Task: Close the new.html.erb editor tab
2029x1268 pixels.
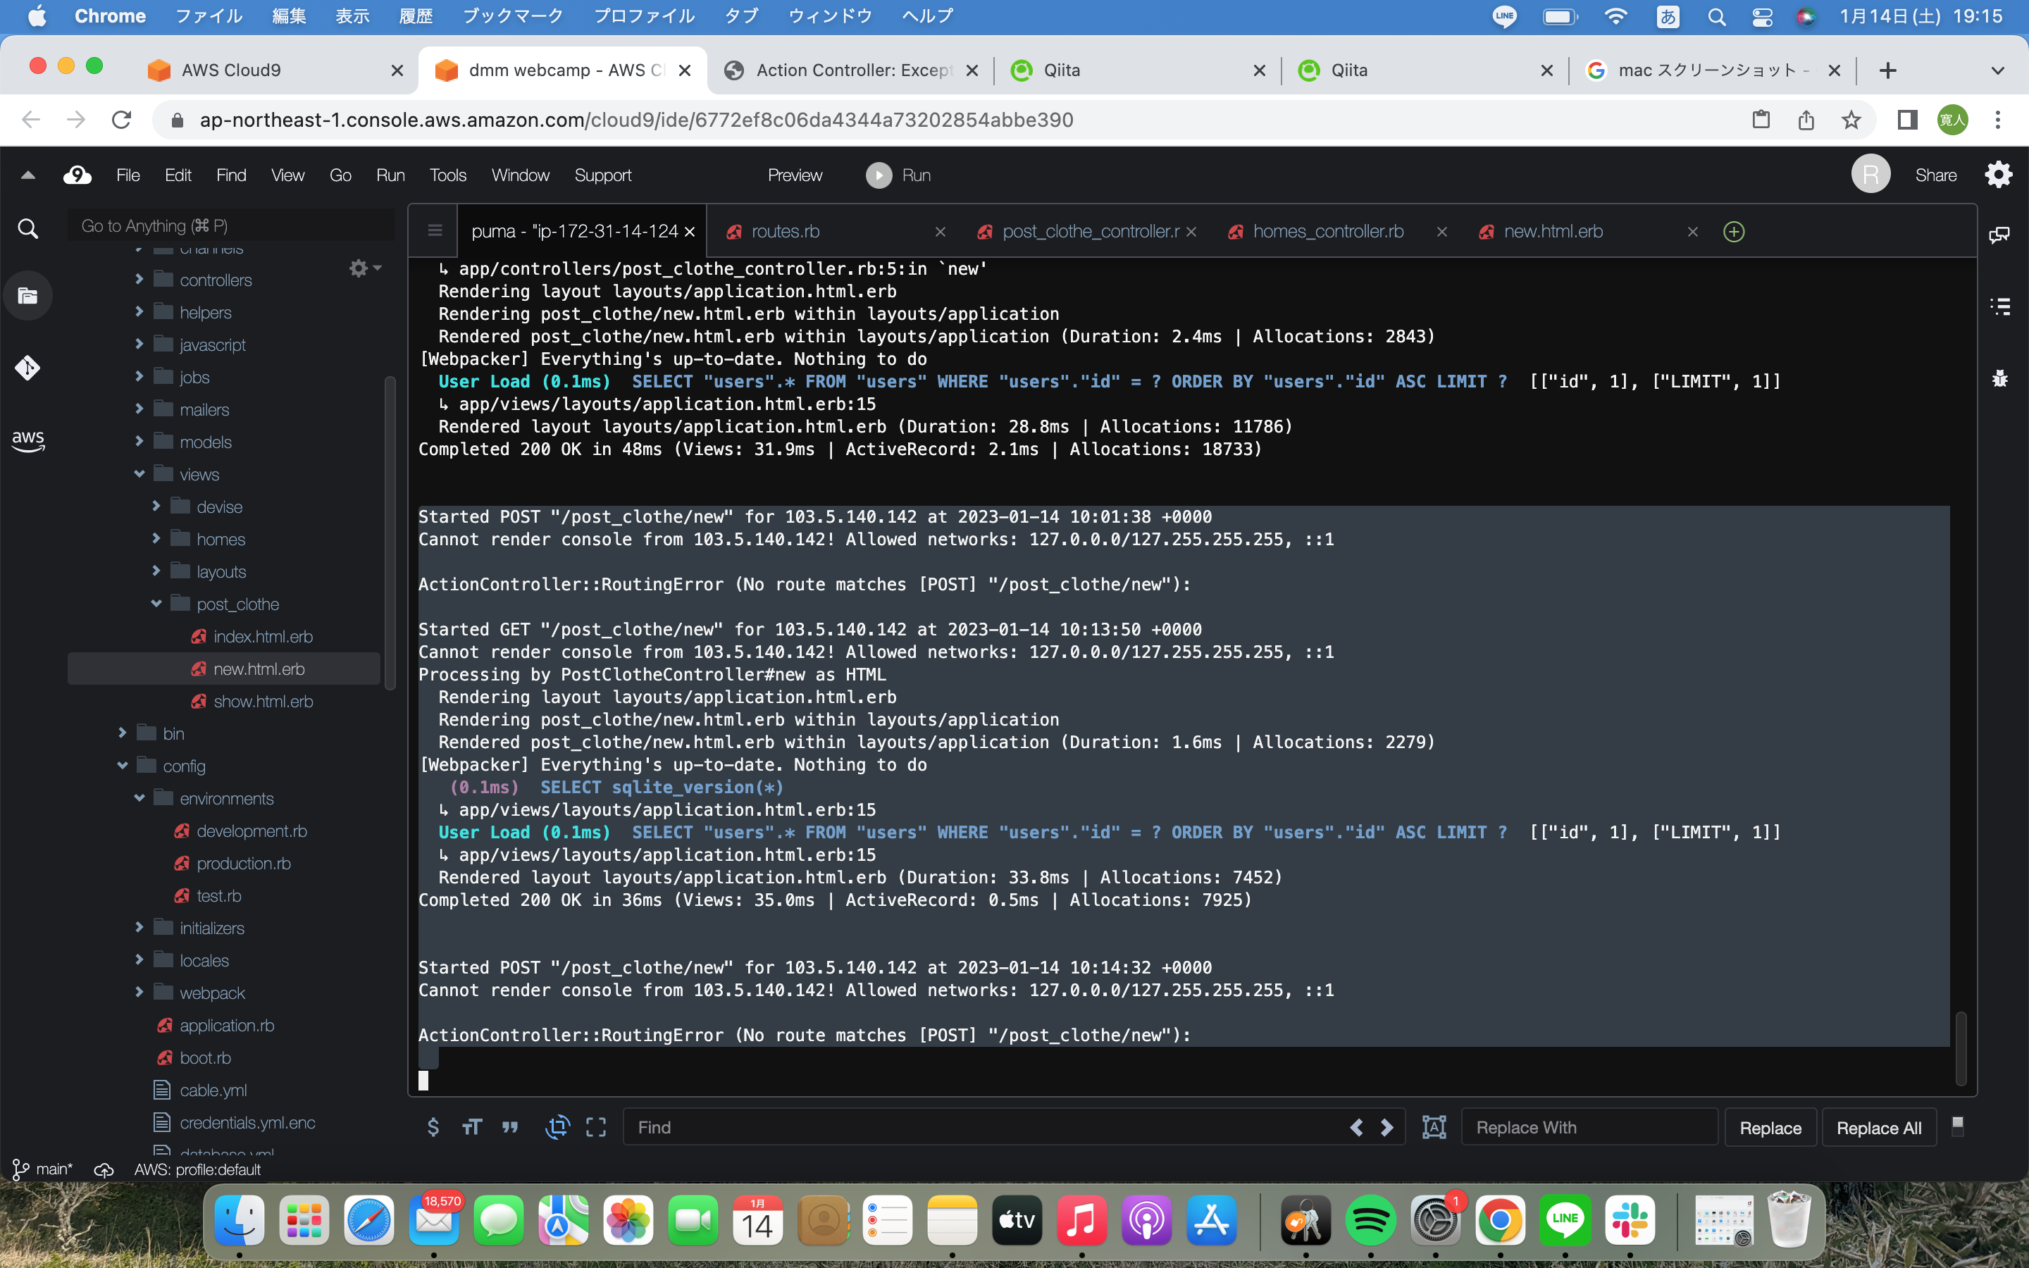Action: (x=1693, y=232)
